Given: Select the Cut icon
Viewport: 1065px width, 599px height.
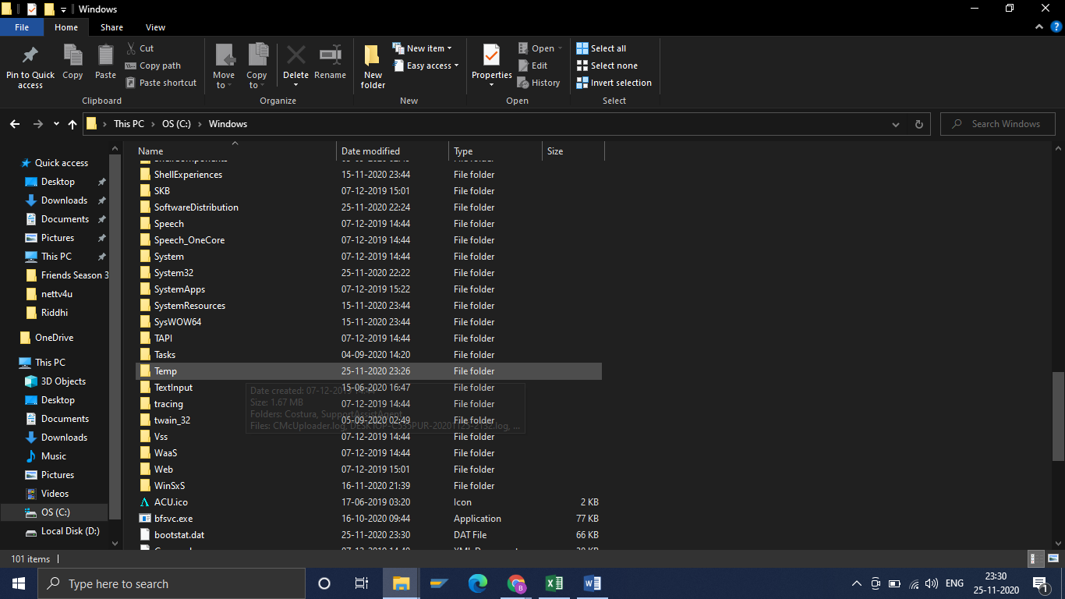Looking at the screenshot, I should tap(133, 48).
